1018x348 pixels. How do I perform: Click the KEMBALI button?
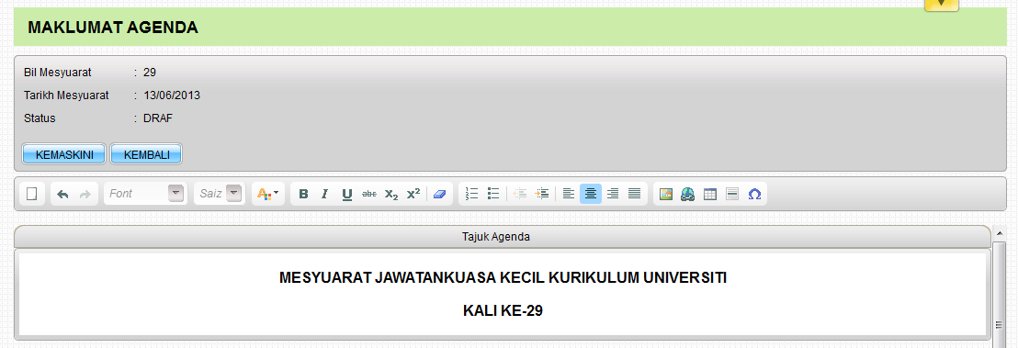coord(147,154)
